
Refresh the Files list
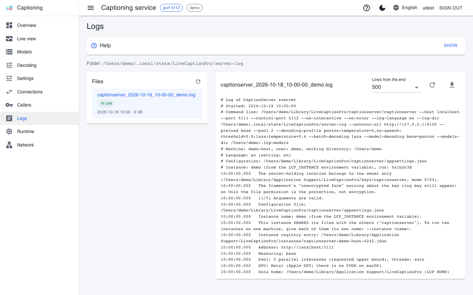tap(198, 82)
